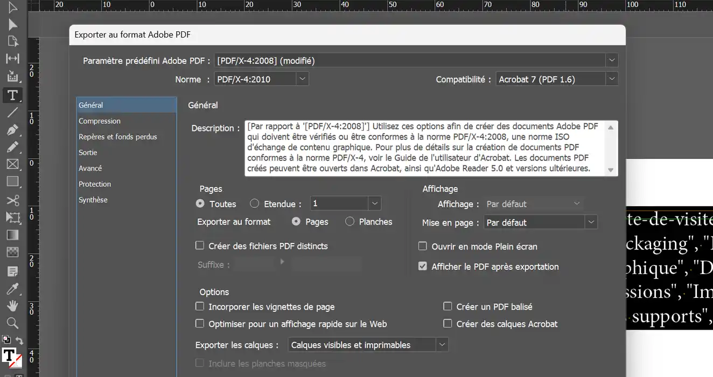713x377 pixels.
Task: Choose the Planches radio button
Action: point(349,221)
